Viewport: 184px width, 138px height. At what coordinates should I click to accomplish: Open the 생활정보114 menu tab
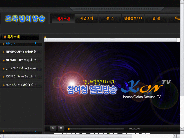(x=133, y=18)
